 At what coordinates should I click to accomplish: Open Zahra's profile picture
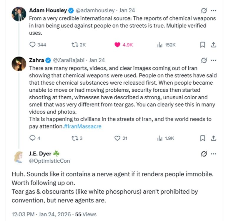coord(19,64)
